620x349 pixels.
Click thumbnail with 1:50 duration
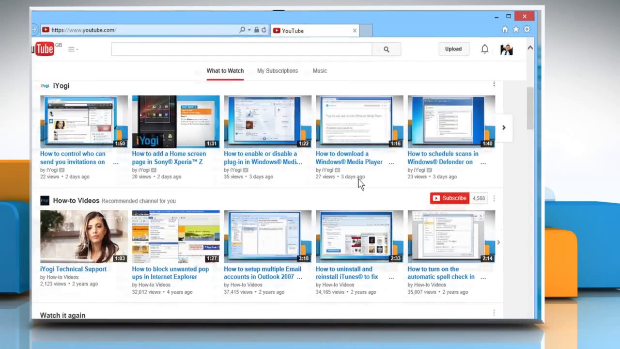[84, 122]
